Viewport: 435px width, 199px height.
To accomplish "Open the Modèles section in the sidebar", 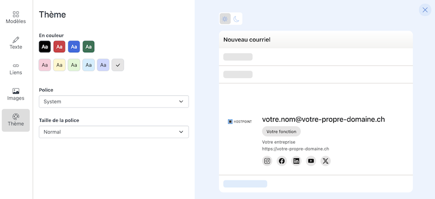I will click(16, 18).
